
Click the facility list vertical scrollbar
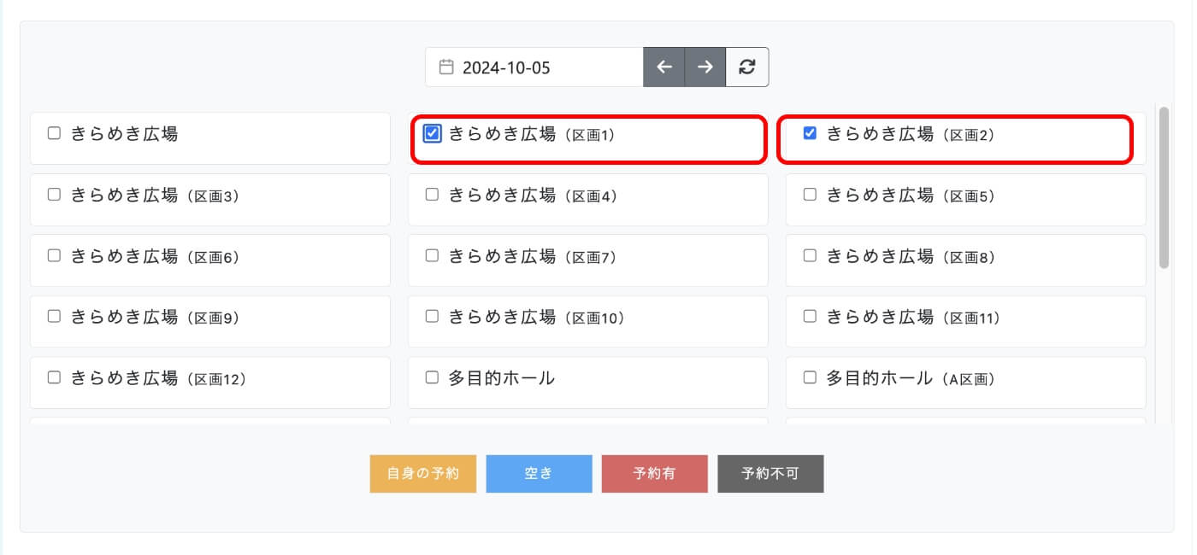click(x=1164, y=188)
